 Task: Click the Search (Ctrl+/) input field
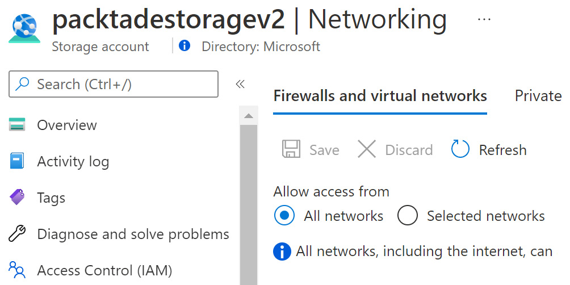[114, 85]
